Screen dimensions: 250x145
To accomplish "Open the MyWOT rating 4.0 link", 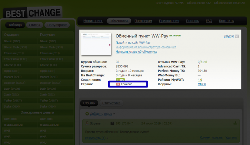I will click(200, 80).
